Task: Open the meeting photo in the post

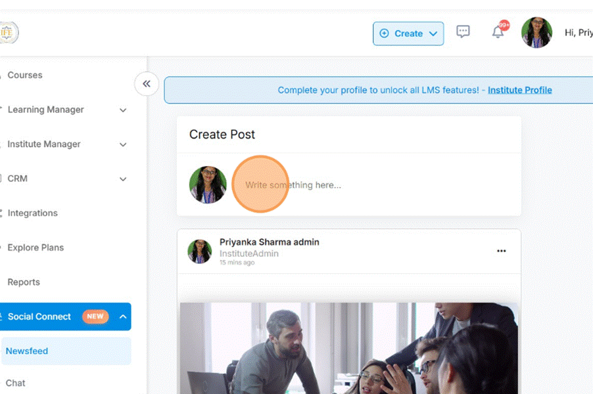Action: 348,348
